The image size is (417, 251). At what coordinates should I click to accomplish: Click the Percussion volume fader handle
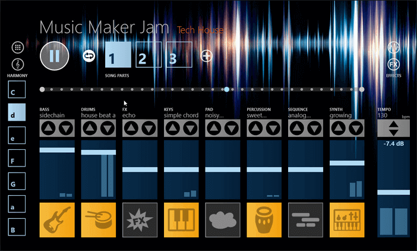[x=264, y=170]
